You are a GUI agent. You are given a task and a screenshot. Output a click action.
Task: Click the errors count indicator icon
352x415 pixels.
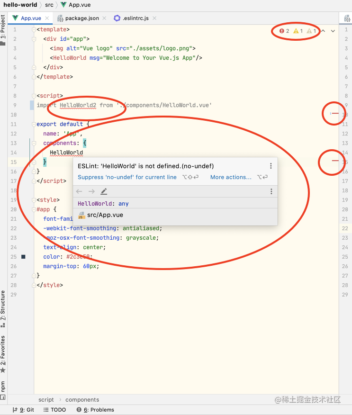tap(282, 31)
